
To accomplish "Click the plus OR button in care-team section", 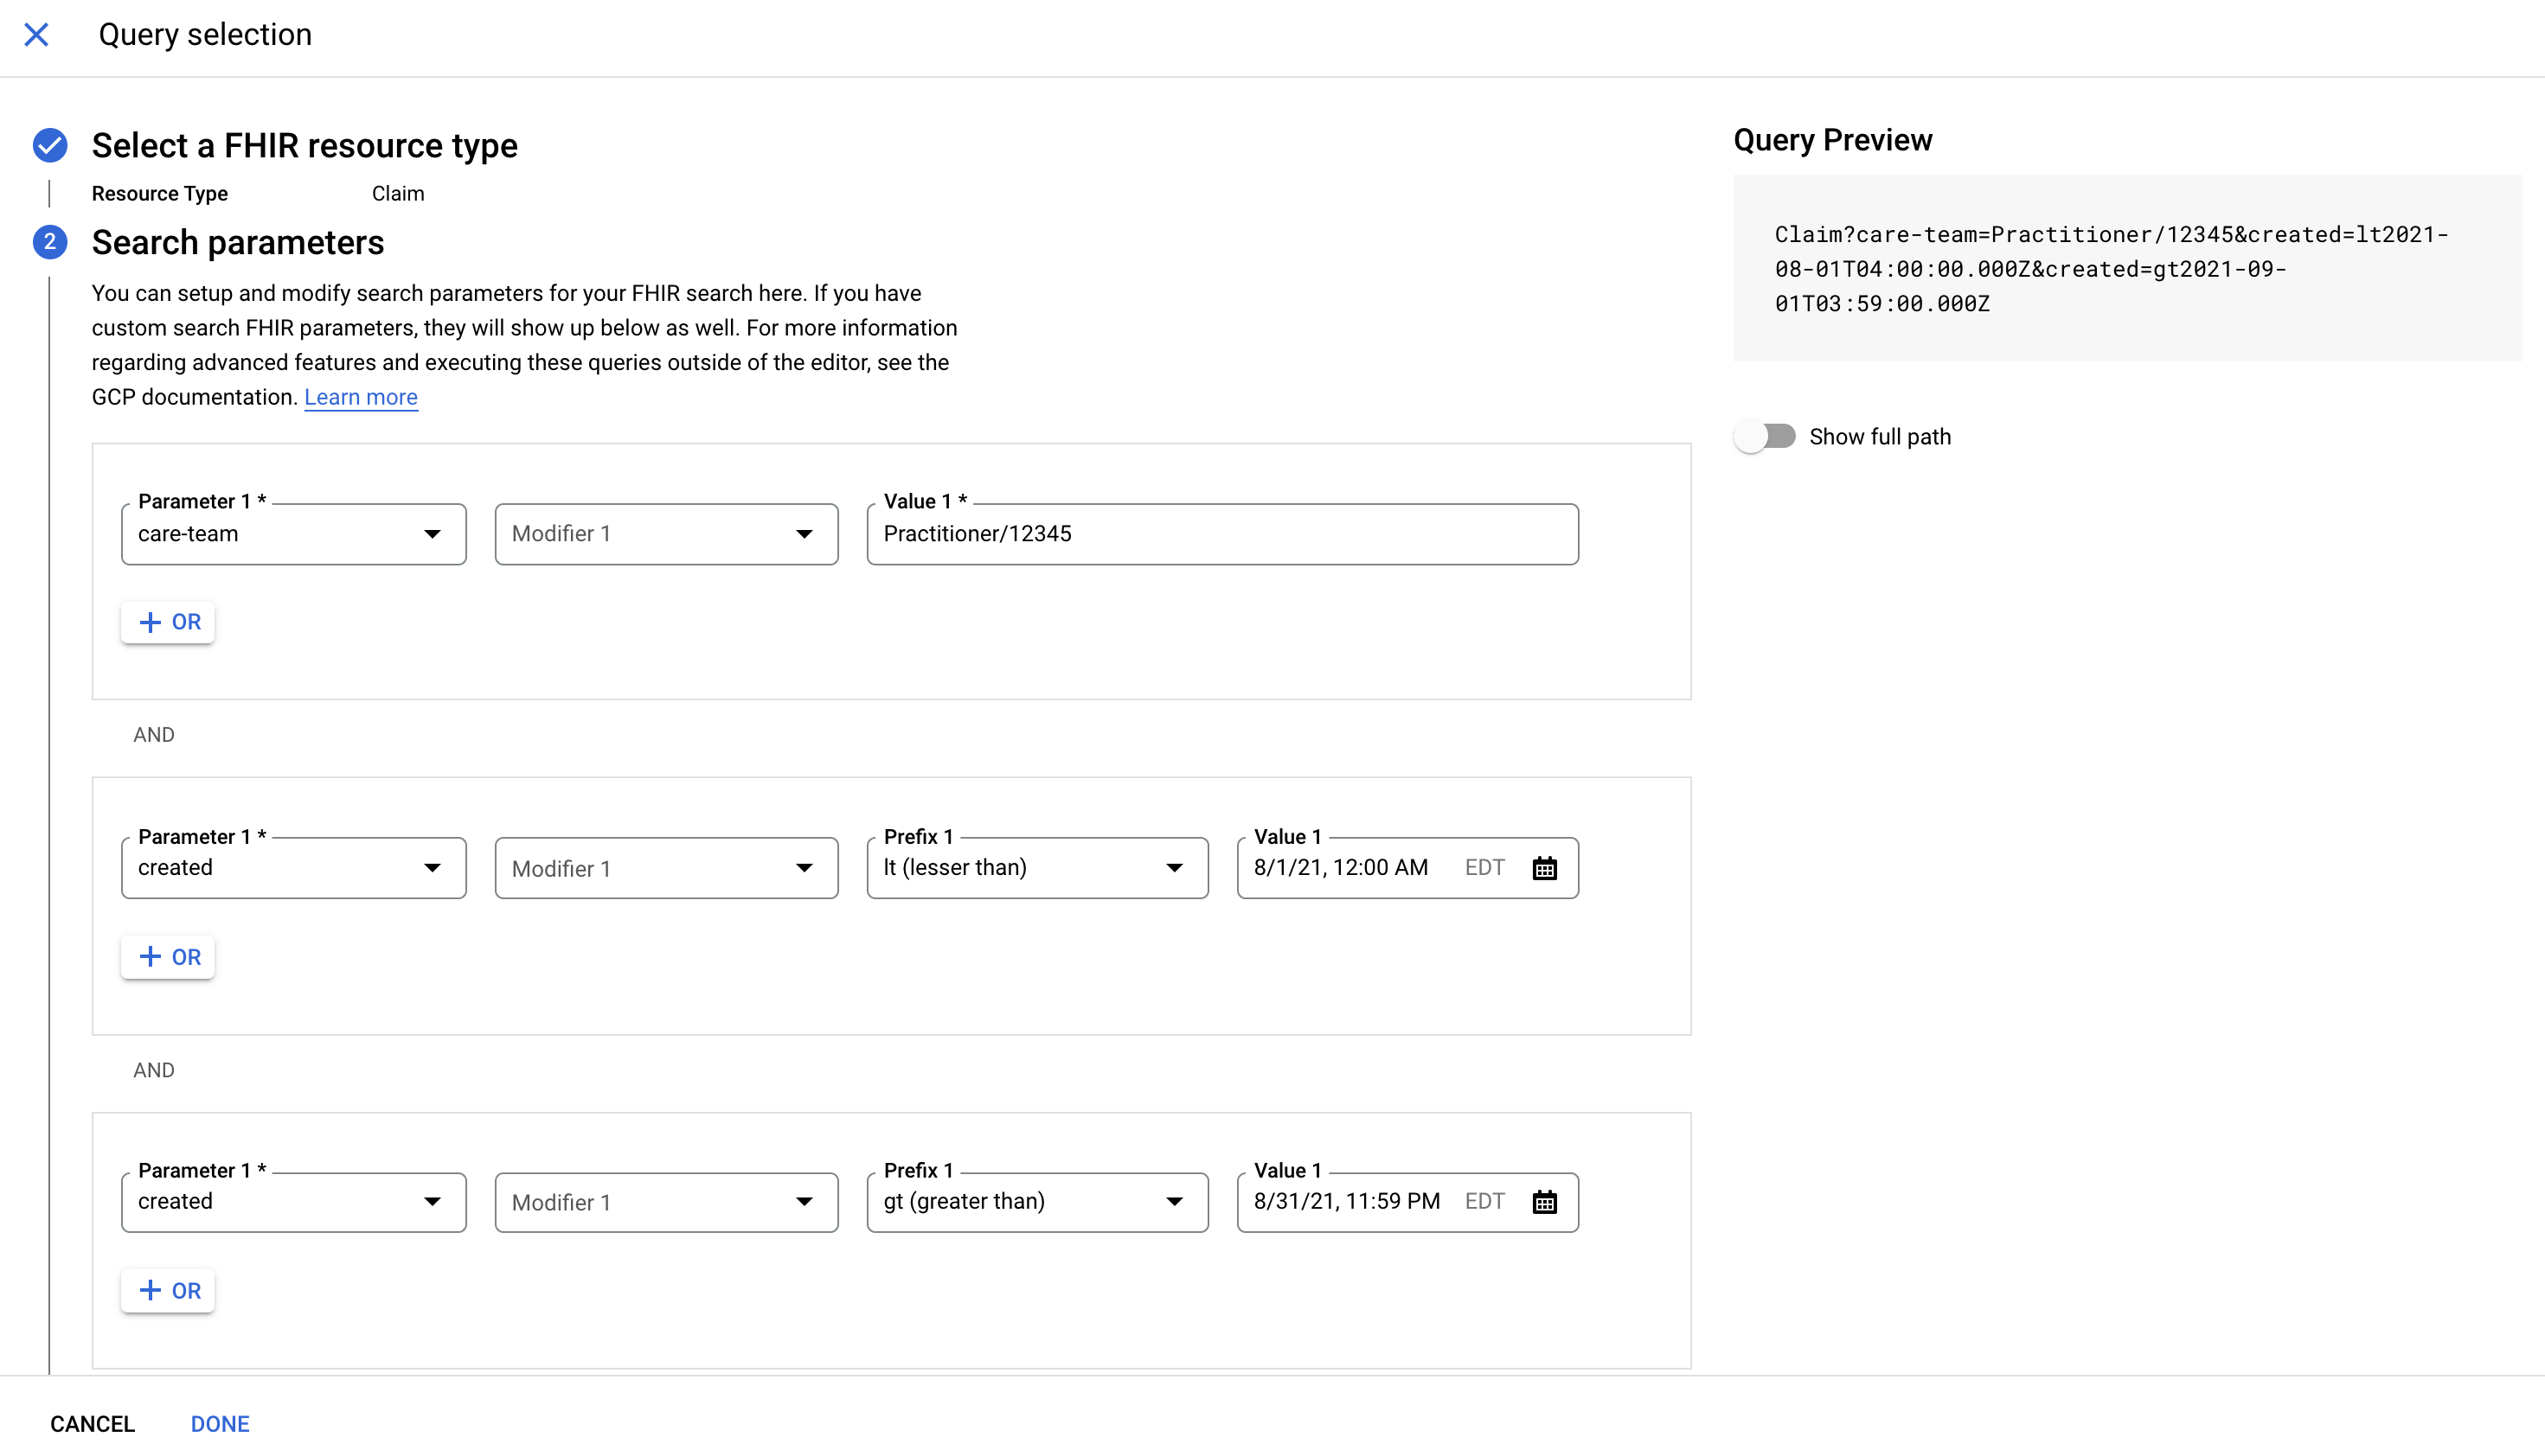I will pos(170,623).
